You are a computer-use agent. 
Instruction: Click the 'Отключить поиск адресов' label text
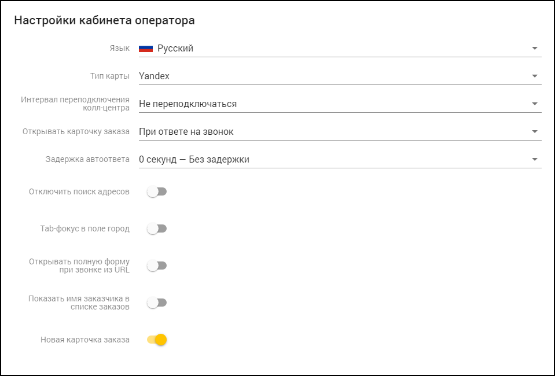point(79,191)
